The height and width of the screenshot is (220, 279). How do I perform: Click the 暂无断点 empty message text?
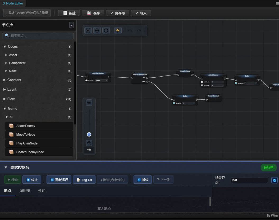(x=104, y=208)
